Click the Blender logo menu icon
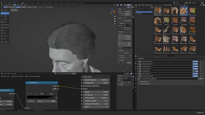 [x=1, y=3]
